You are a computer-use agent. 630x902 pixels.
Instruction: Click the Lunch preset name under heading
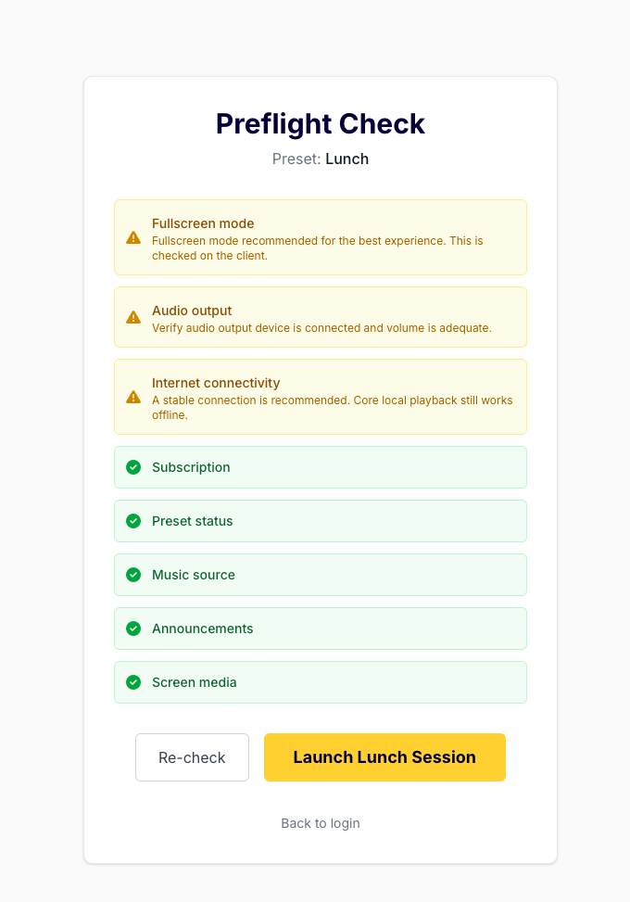[x=347, y=159]
